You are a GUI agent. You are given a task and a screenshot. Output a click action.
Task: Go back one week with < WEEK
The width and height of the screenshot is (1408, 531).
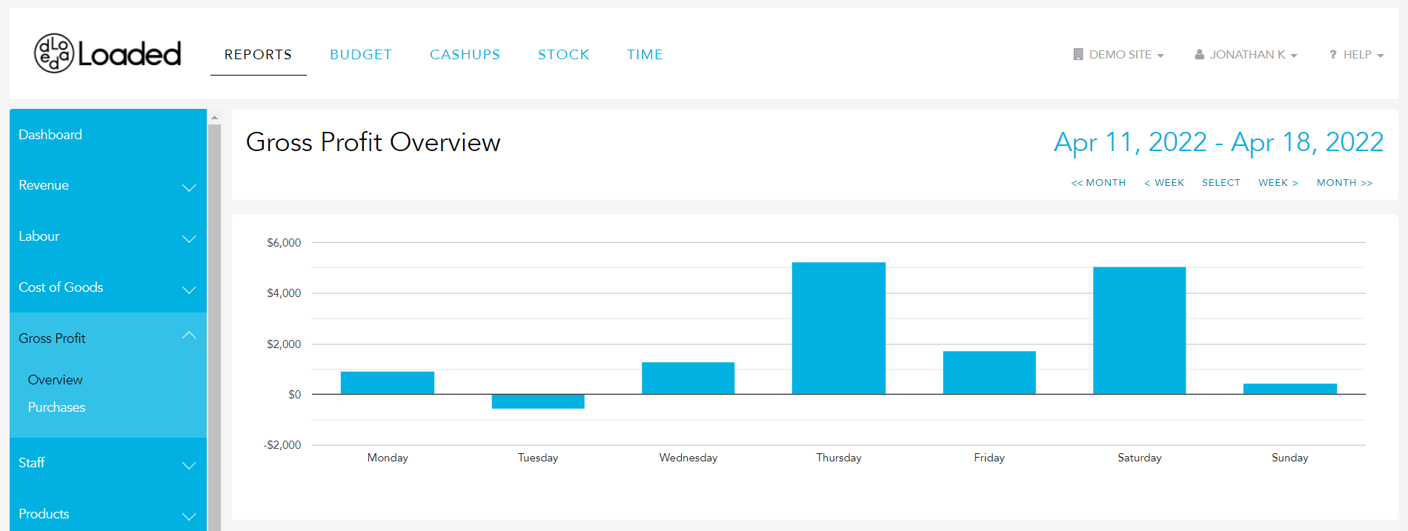coord(1164,183)
